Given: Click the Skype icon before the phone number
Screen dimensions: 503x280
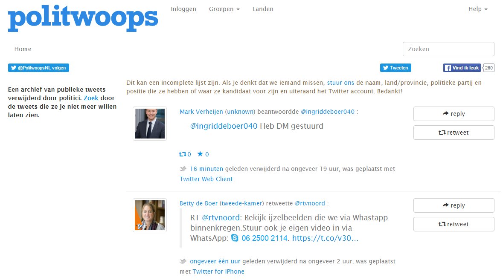Looking at the screenshot, I should pos(235,238).
